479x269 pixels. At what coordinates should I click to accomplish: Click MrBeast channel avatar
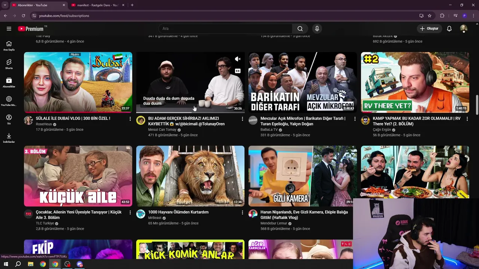pyautogui.click(x=141, y=214)
